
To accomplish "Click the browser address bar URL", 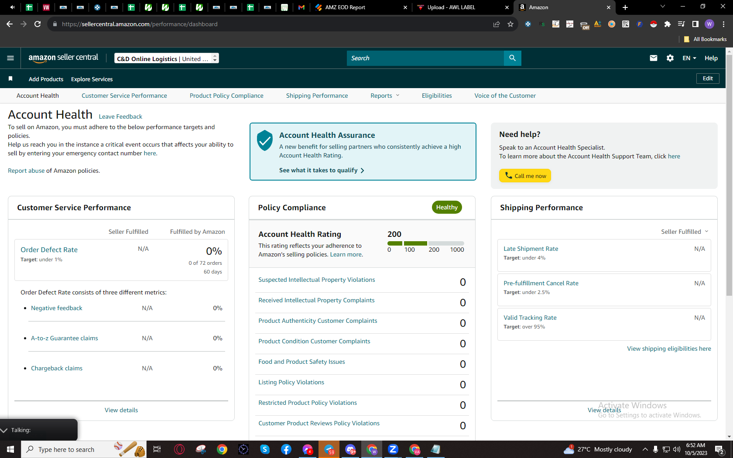I will 140,24.
